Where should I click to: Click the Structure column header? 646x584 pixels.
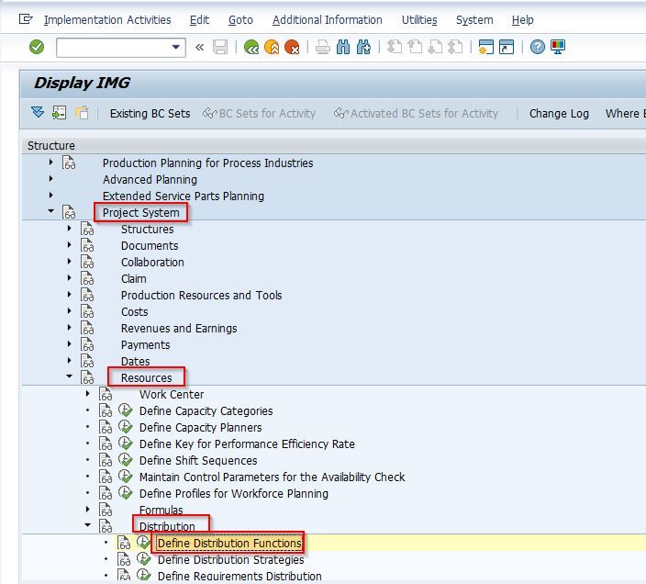pos(51,145)
